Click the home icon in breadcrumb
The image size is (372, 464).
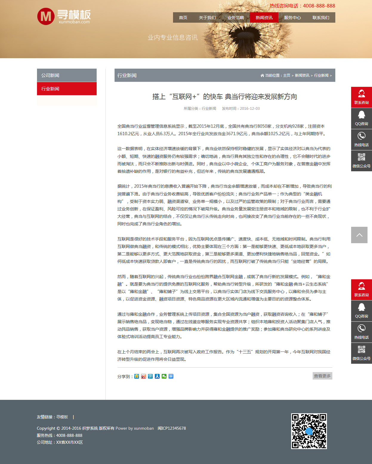[262, 75]
